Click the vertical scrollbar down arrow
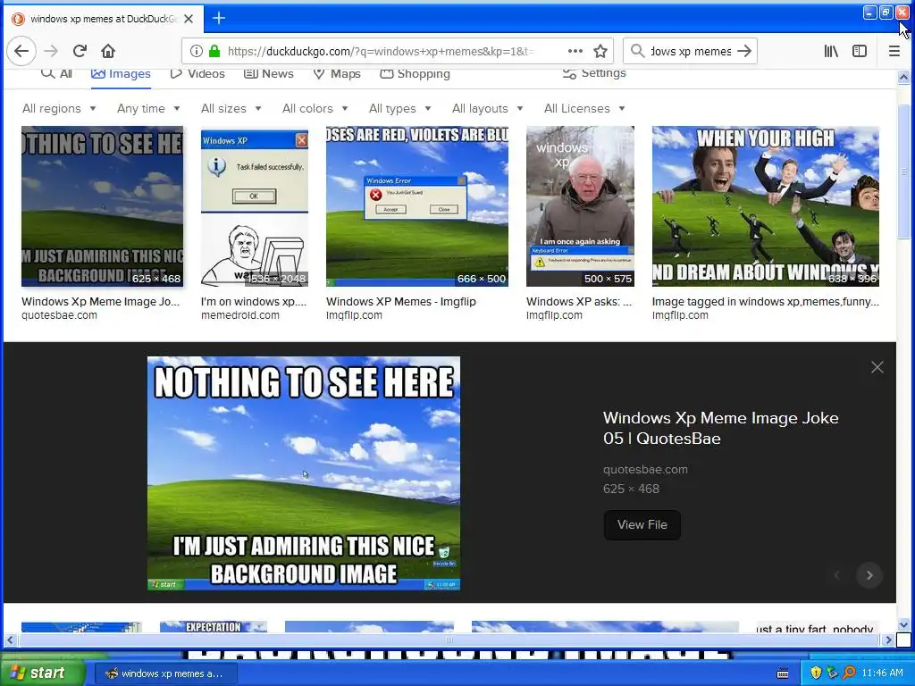915x686 pixels. coord(904,623)
